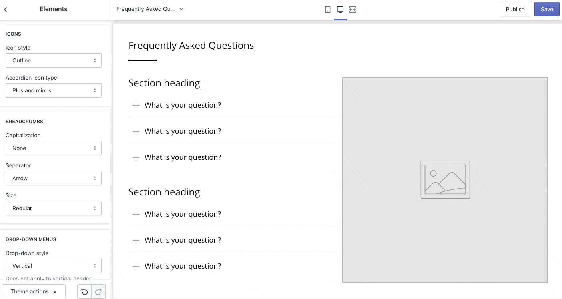Open the Separator dropdown
Viewport: 562px width, 299px height.
point(53,178)
